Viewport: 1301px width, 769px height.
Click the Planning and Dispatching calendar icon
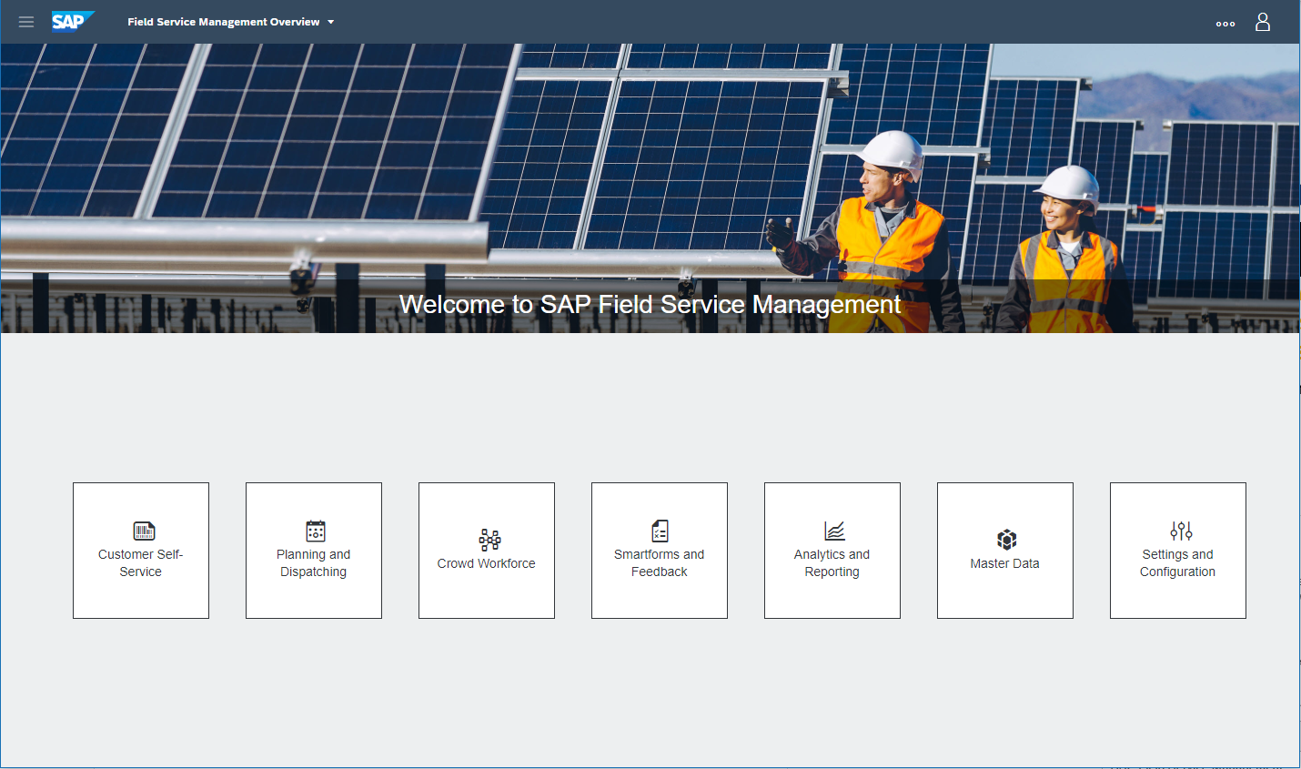click(316, 531)
